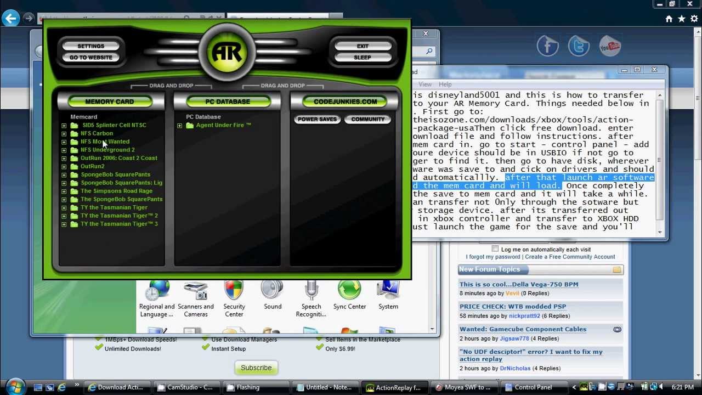Click the taskbar clock showing 6:21 PM
This screenshot has width=702, height=395.
682,387
